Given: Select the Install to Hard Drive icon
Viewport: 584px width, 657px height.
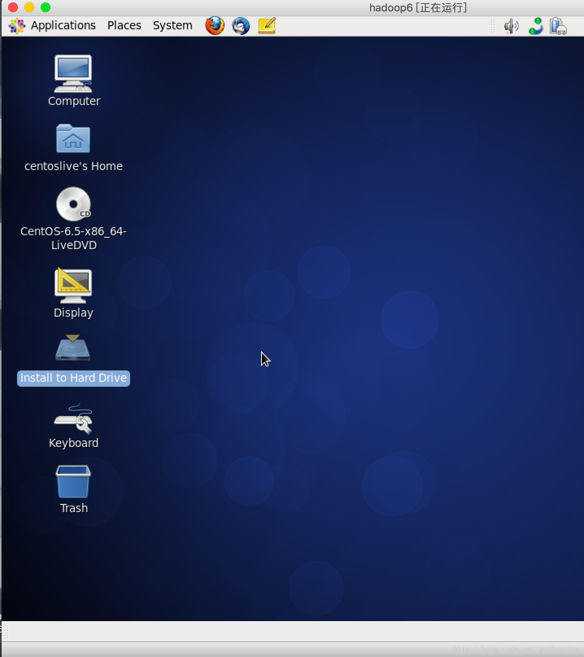Looking at the screenshot, I should [73, 348].
